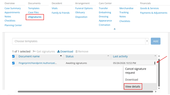Choose Download from the context menu
Image resolution: width=170 pixels, height=95 pixels.
click(x=140, y=80)
